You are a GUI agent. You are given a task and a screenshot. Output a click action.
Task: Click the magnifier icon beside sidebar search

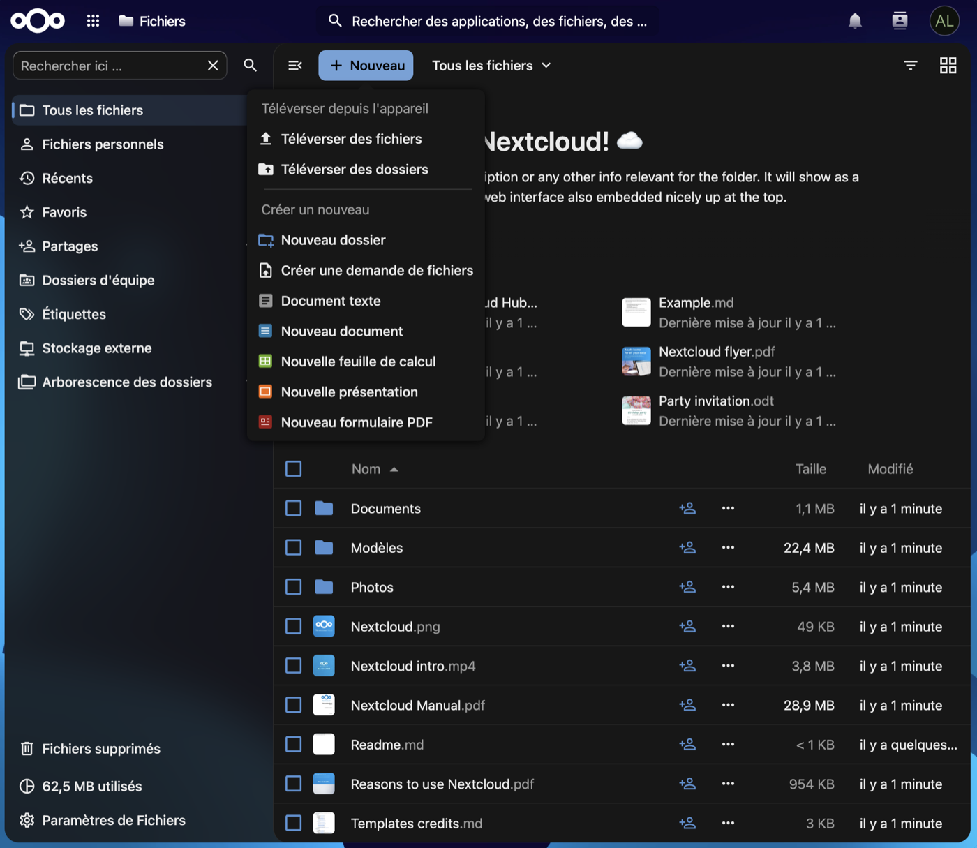[250, 66]
